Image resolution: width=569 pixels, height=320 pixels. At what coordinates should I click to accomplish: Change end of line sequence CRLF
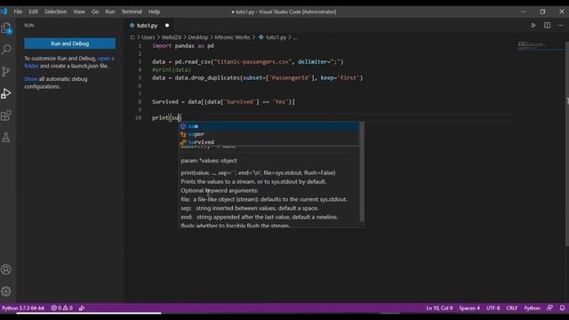(512, 308)
